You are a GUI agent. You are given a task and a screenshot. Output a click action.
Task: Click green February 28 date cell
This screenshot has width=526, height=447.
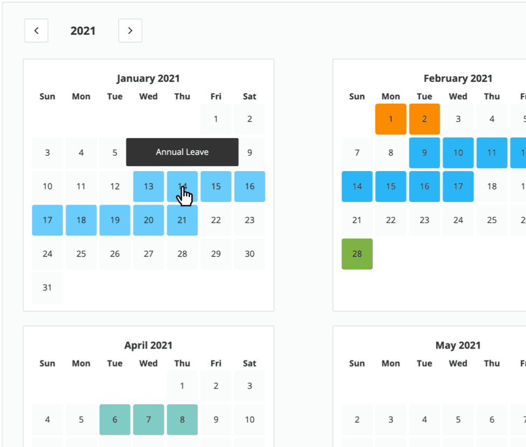point(357,254)
